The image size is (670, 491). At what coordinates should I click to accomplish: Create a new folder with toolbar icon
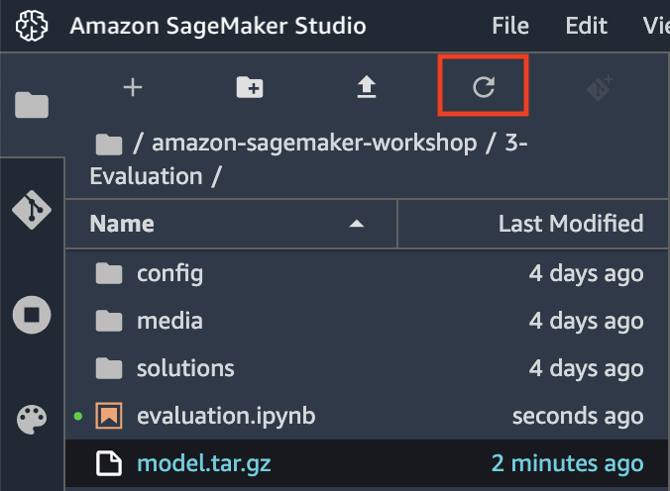pyautogui.click(x=250, y=87)
